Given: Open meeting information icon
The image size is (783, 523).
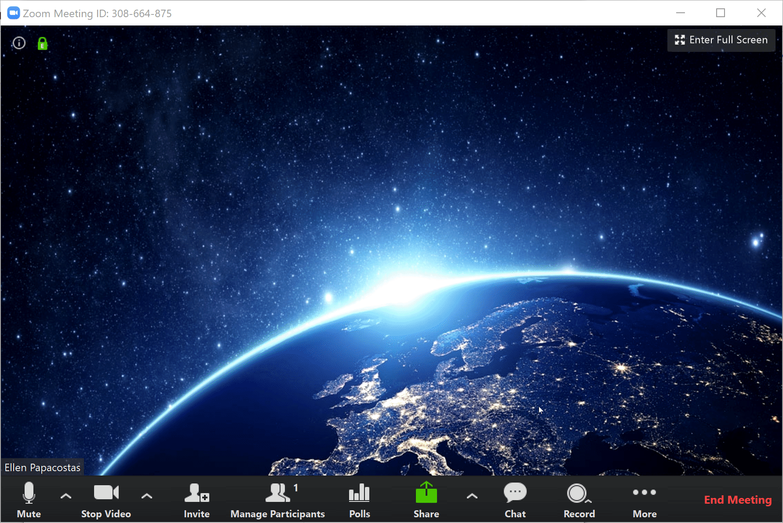Looking at the screenshot, I should (x=19, y=43).
